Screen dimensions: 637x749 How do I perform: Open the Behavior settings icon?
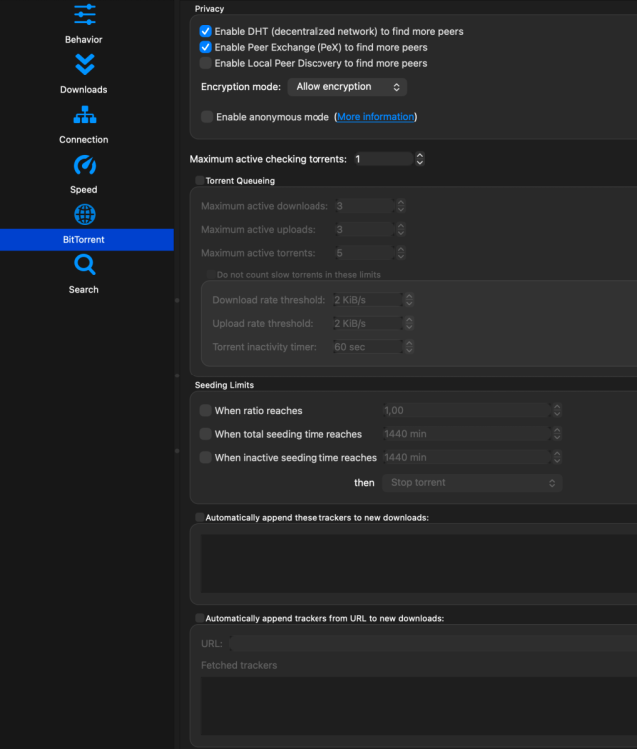click(85, 14)
